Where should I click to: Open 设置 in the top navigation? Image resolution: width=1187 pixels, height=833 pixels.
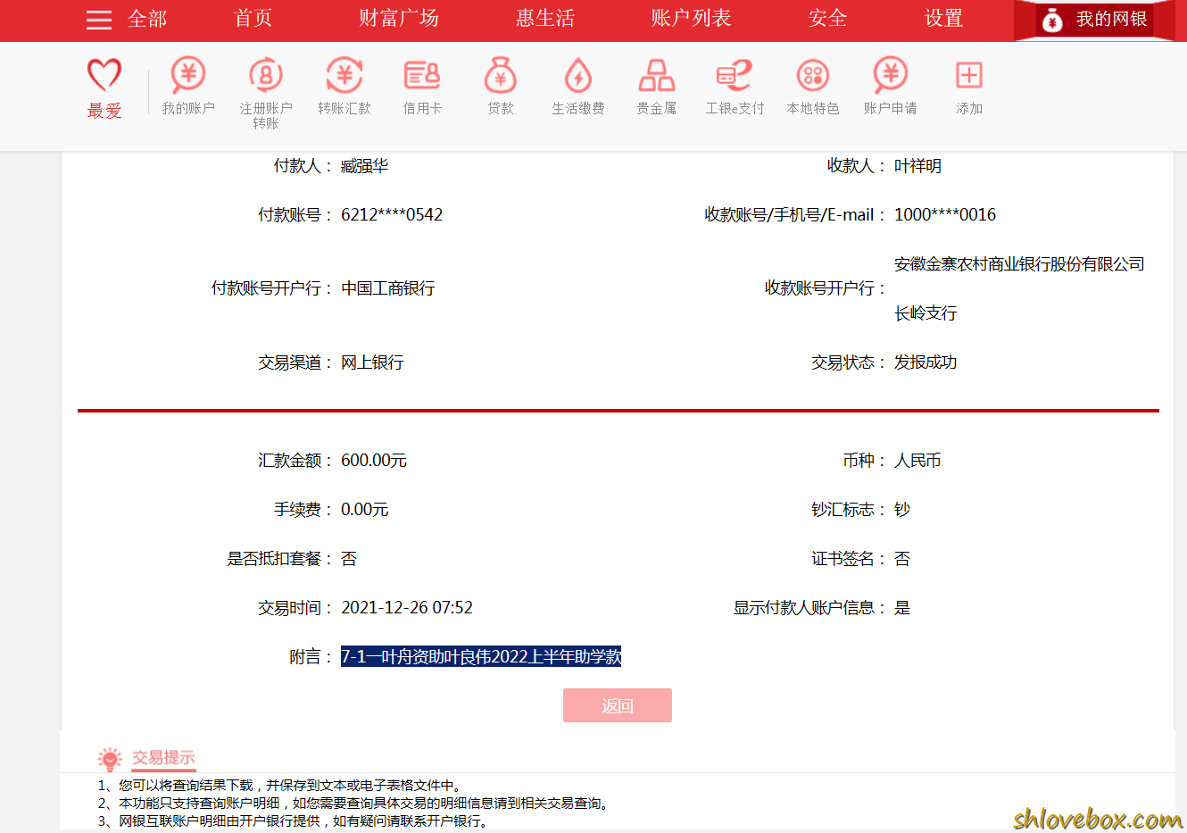click(944, 19)
